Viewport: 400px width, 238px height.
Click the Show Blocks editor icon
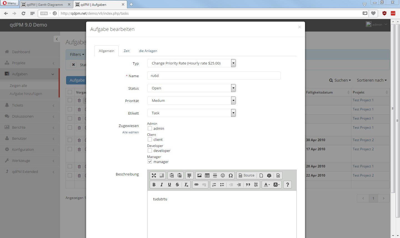[162, 175]
